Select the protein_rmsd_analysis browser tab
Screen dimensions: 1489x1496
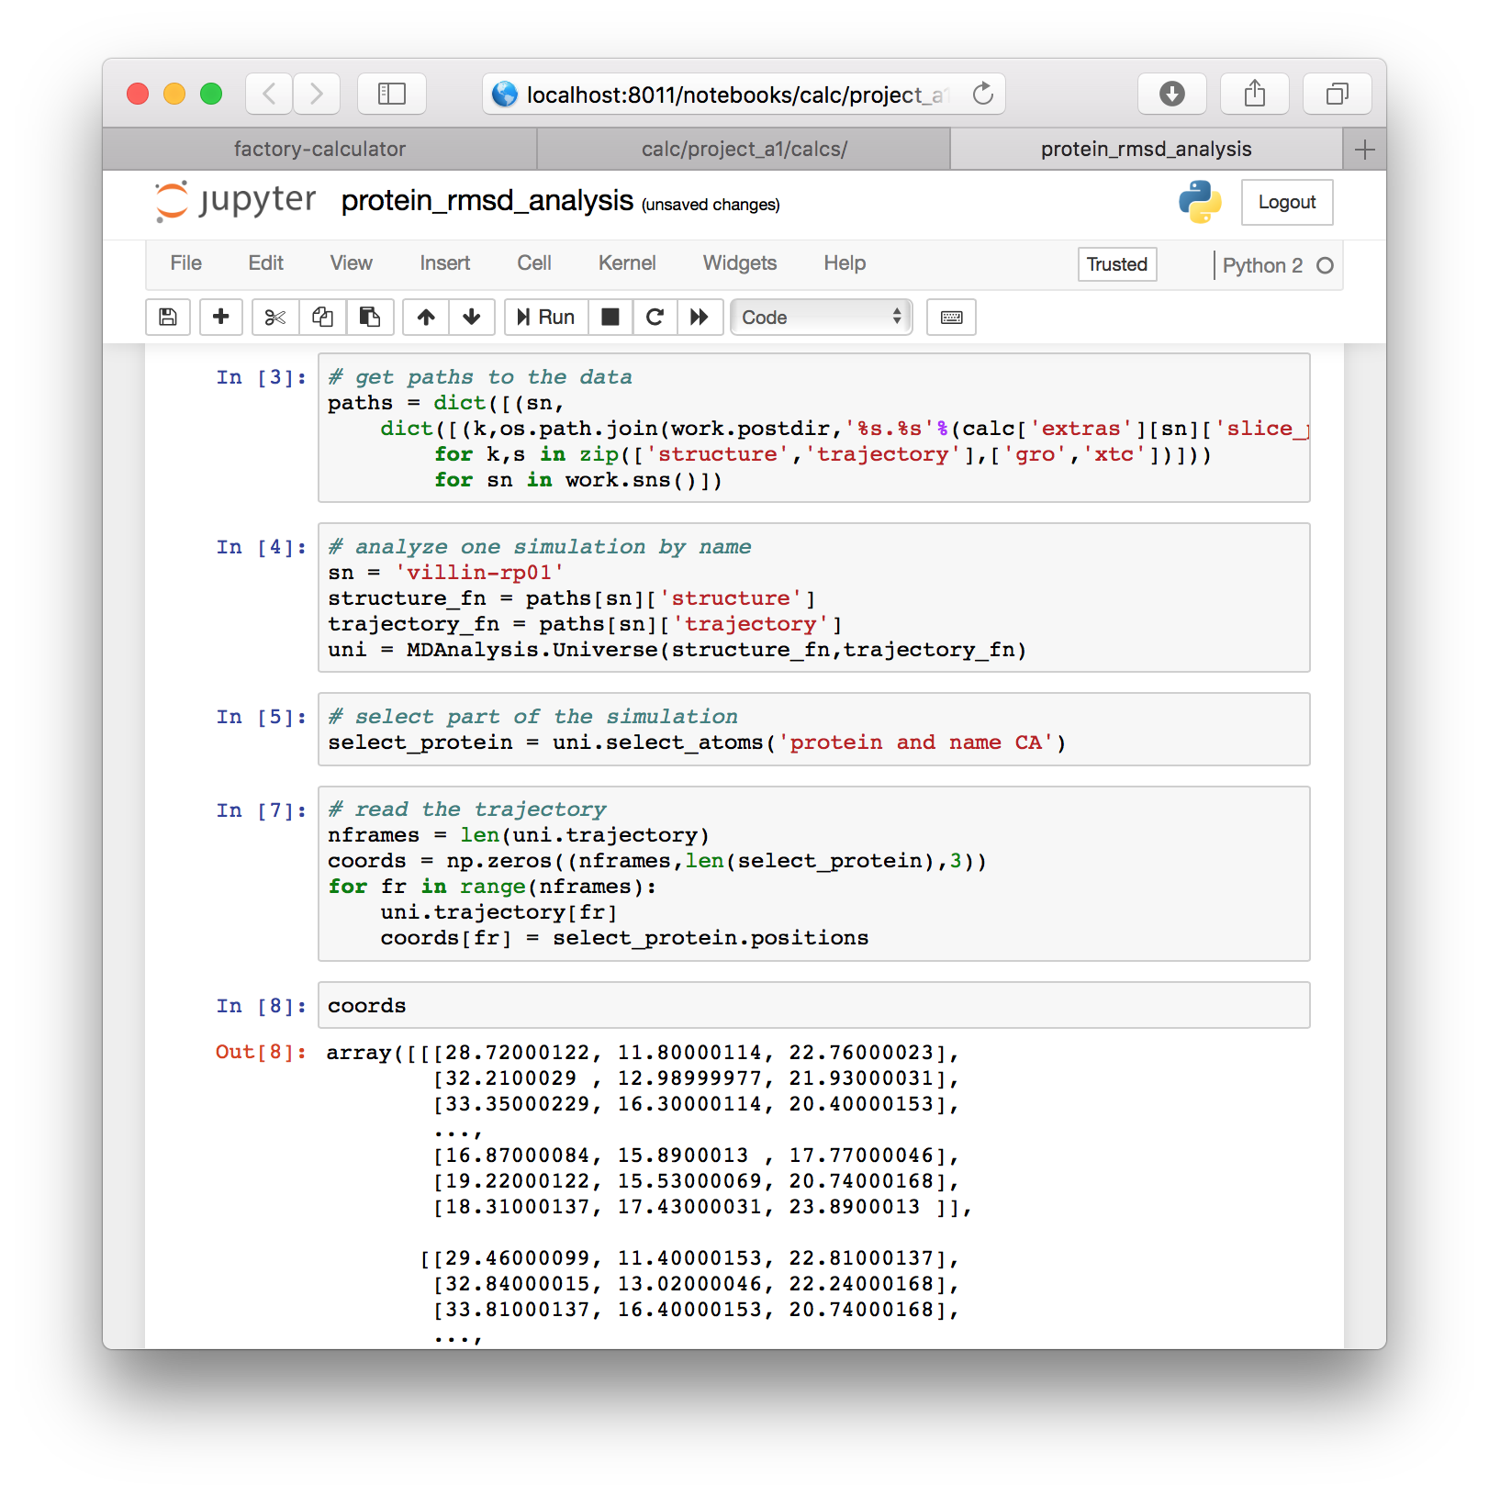[x=1146, y=149]
